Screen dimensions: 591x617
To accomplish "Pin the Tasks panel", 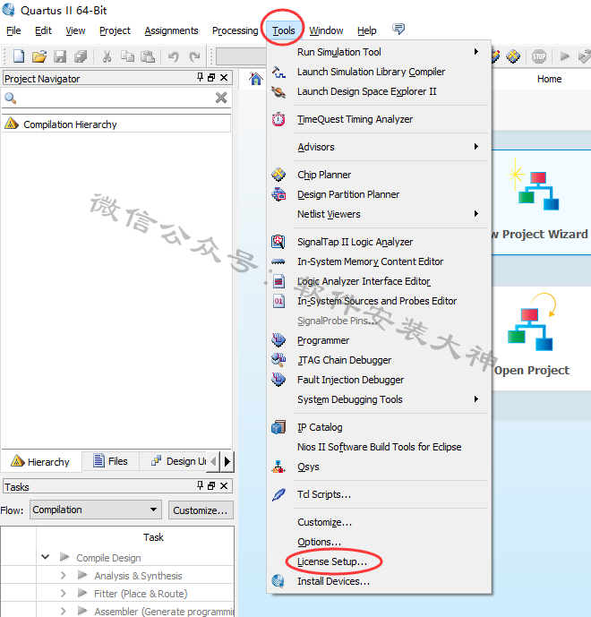I will click(x=200, y=485).
